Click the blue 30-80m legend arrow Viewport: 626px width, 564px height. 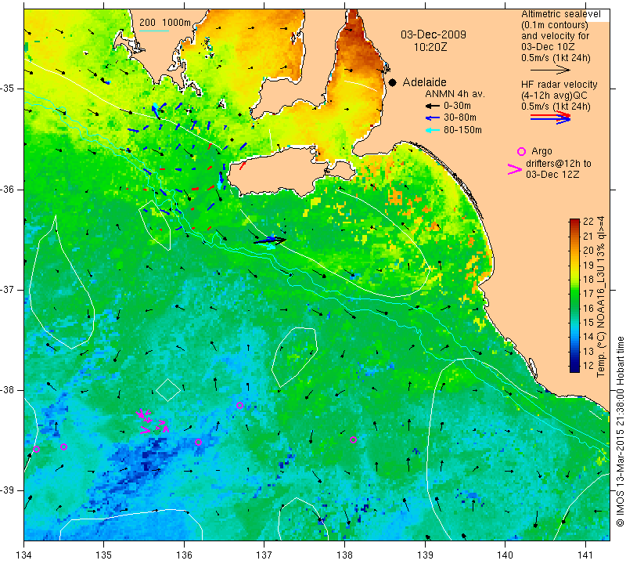pyautogui.click(x=433, y=118)
